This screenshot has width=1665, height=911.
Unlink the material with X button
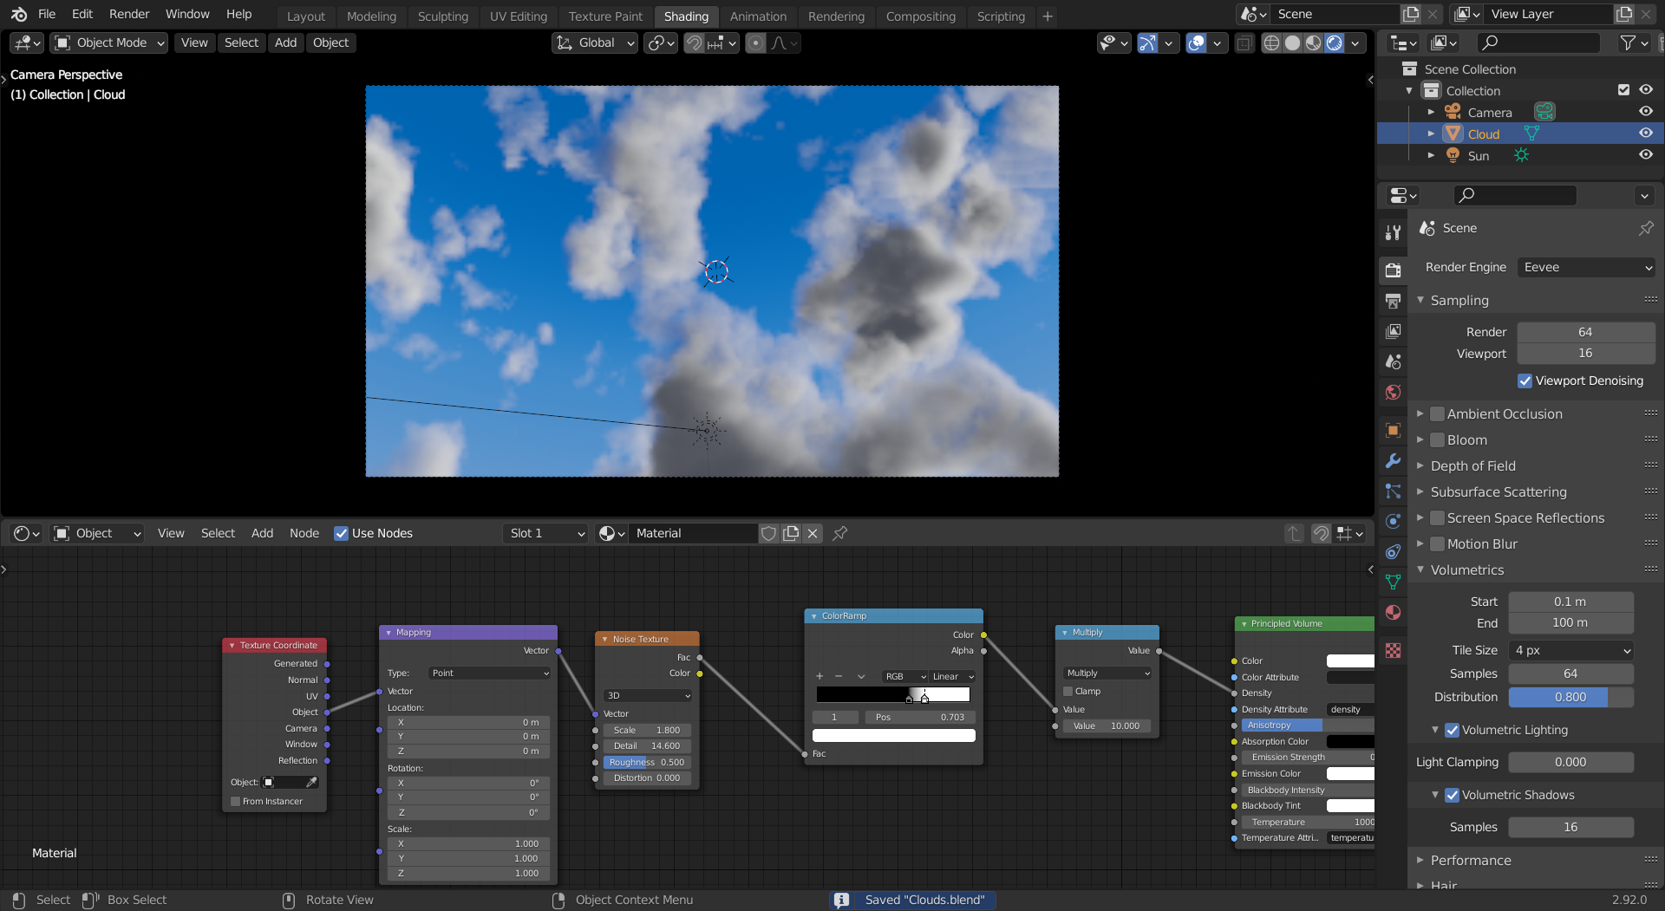(813, 534)
